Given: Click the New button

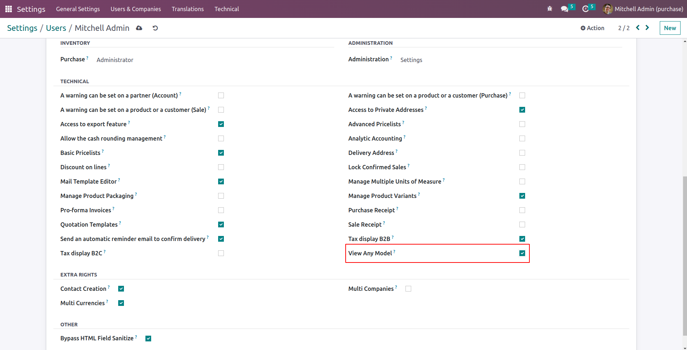Looking at the screenshot, I should tap(670, 28).
